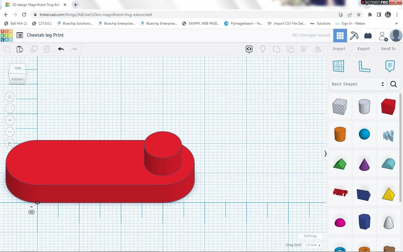Click the Export button
Screen dimensions: 403x252
(363, 49)
